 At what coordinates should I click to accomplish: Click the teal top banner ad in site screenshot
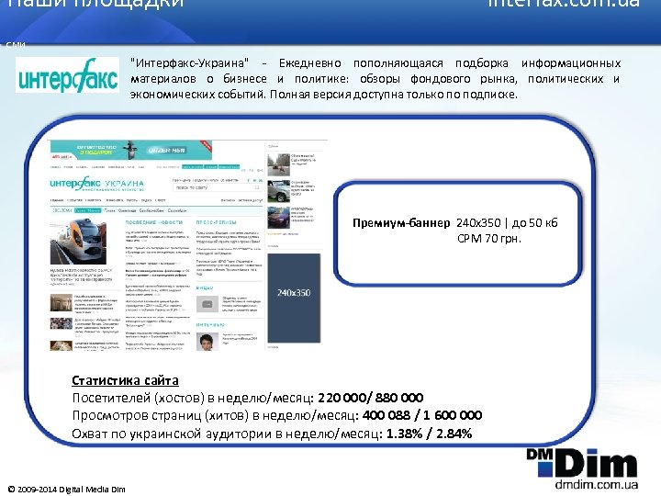coord(131,151)
